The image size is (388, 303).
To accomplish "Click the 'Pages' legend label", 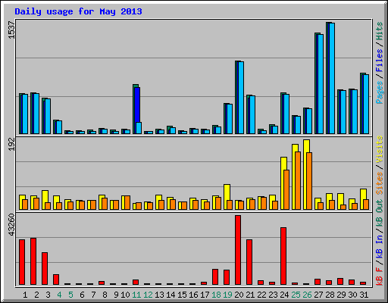I will click(379, 92).
